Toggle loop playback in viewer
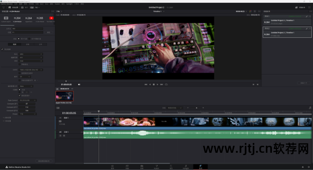 tap(166, 84)
